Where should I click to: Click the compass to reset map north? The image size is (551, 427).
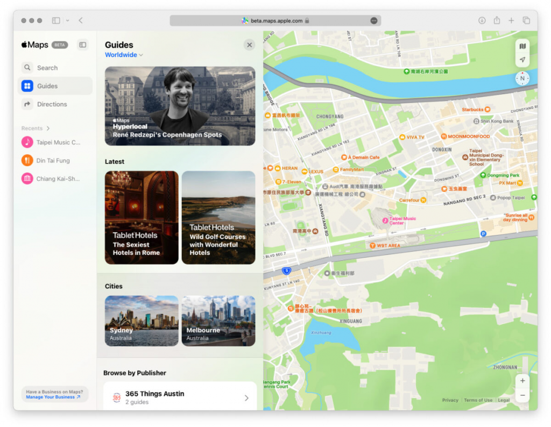coord(521,79)
